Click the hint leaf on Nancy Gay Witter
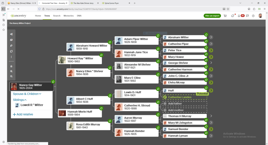Image resolution: width=268 pixels, height=145 pixels. [53, 82]
